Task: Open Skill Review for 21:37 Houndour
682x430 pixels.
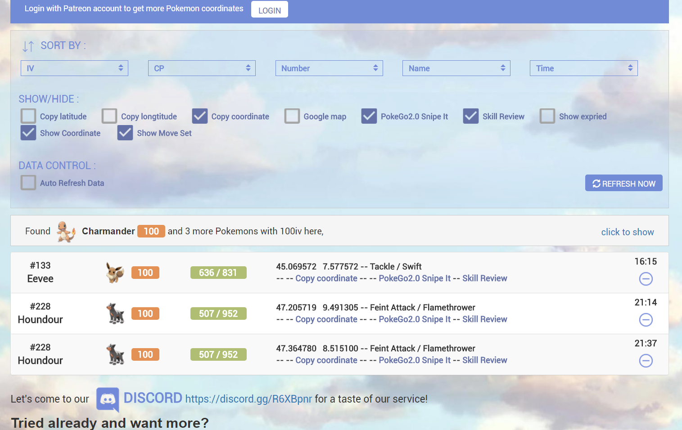Action: [x=485, y=360]
